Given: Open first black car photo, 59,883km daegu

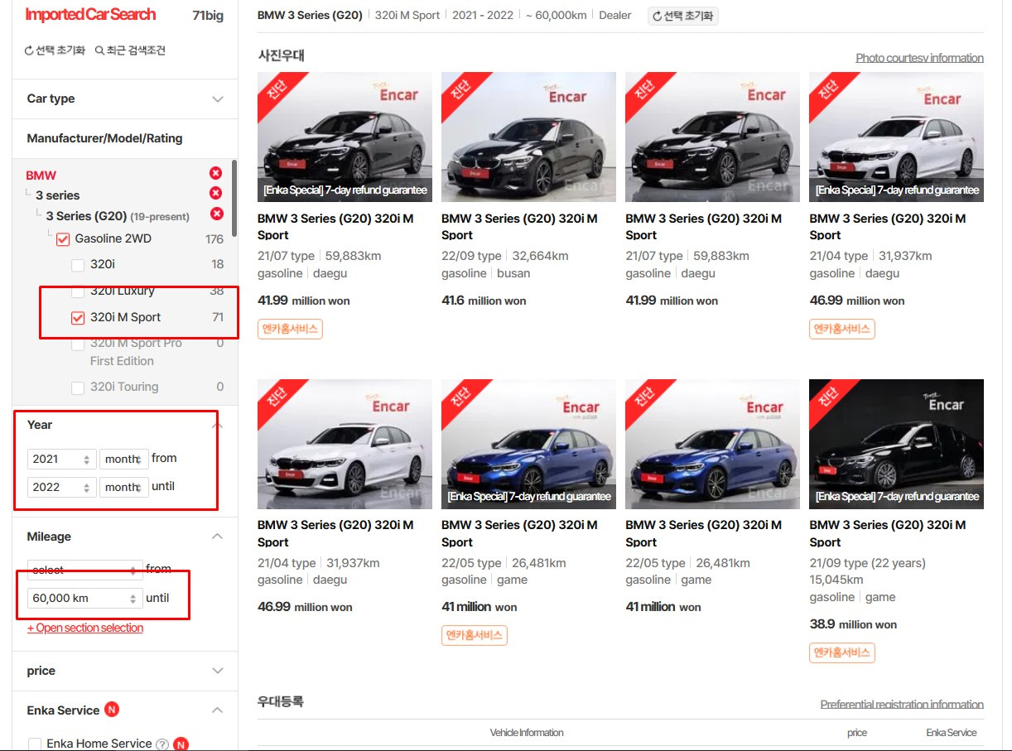Looking at the screenshot, I should point(345,137).
